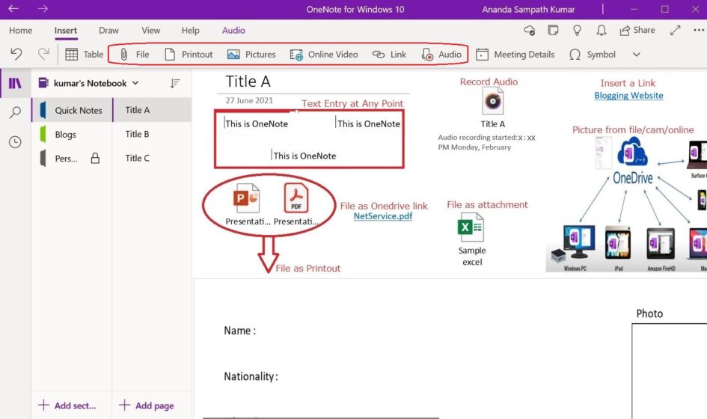Open the more options ellipsis menu
The height and width of the screenshot is (419, 707).
tap(699, 30)
